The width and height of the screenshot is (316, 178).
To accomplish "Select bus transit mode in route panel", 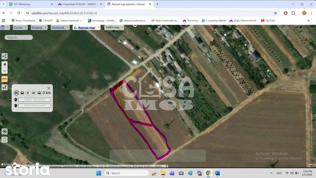I will pyautogui.click(x=22, y=93).
